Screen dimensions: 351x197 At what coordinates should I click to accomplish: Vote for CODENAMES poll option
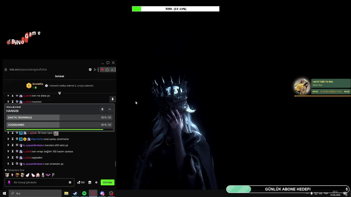tap(60, 125)
